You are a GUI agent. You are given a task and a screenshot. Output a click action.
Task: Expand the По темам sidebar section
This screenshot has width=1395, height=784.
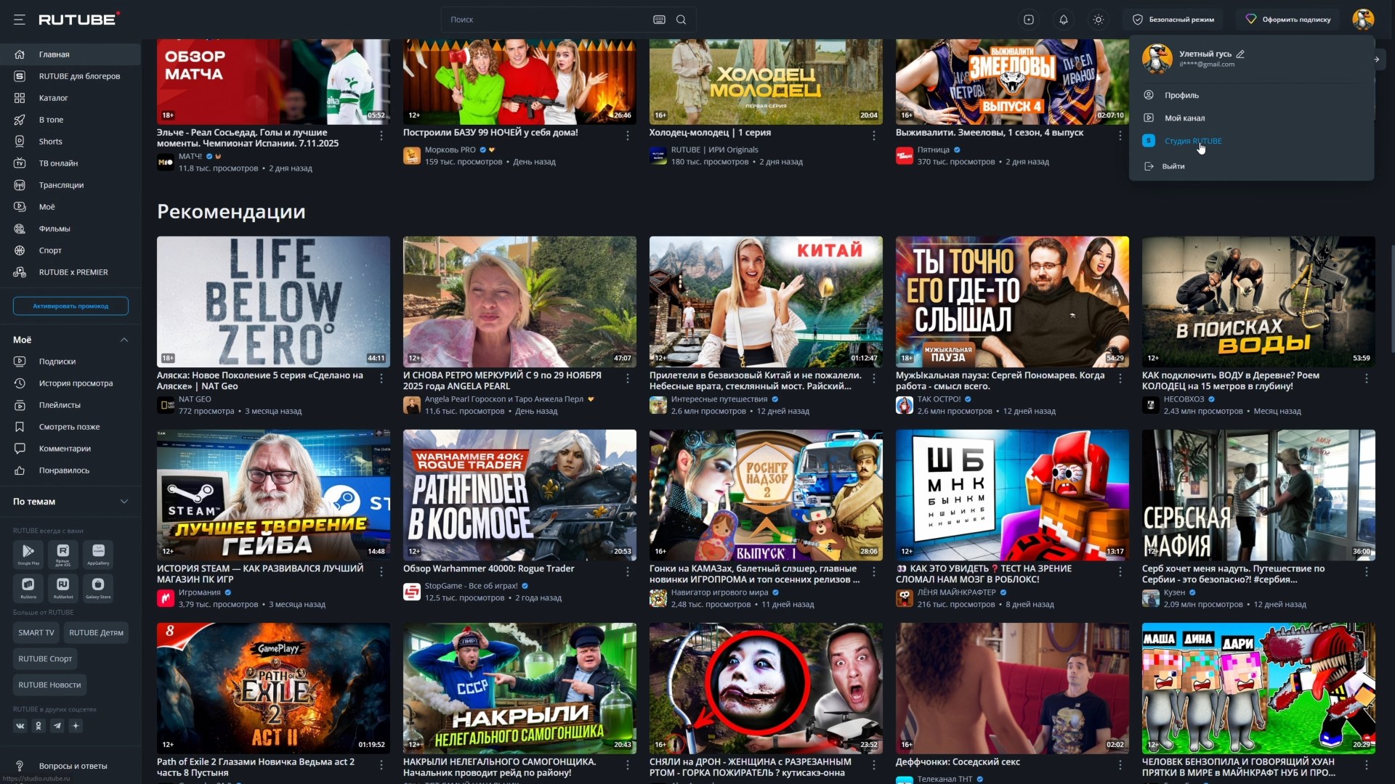click(x=124, y=502)
